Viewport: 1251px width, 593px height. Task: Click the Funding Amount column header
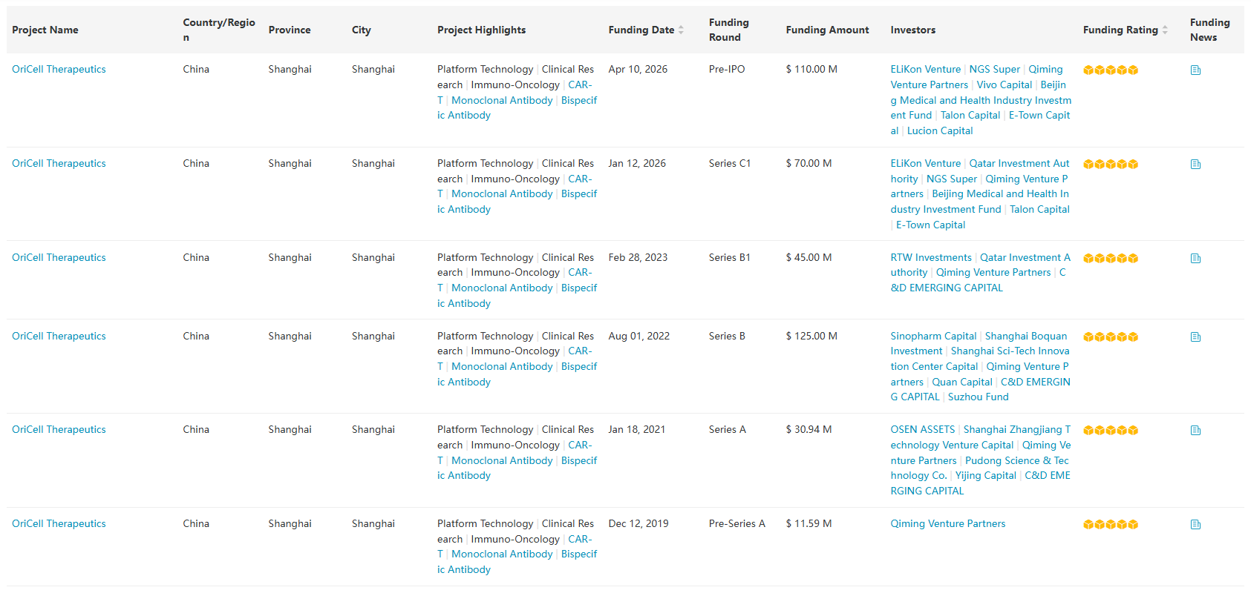click(827, 30)
